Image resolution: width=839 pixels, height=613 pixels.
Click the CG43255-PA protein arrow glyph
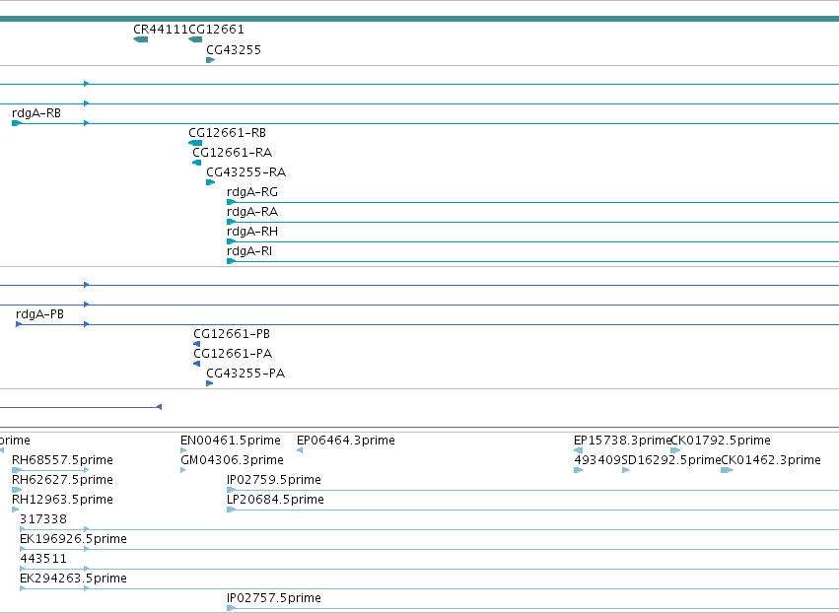point(210,384)
